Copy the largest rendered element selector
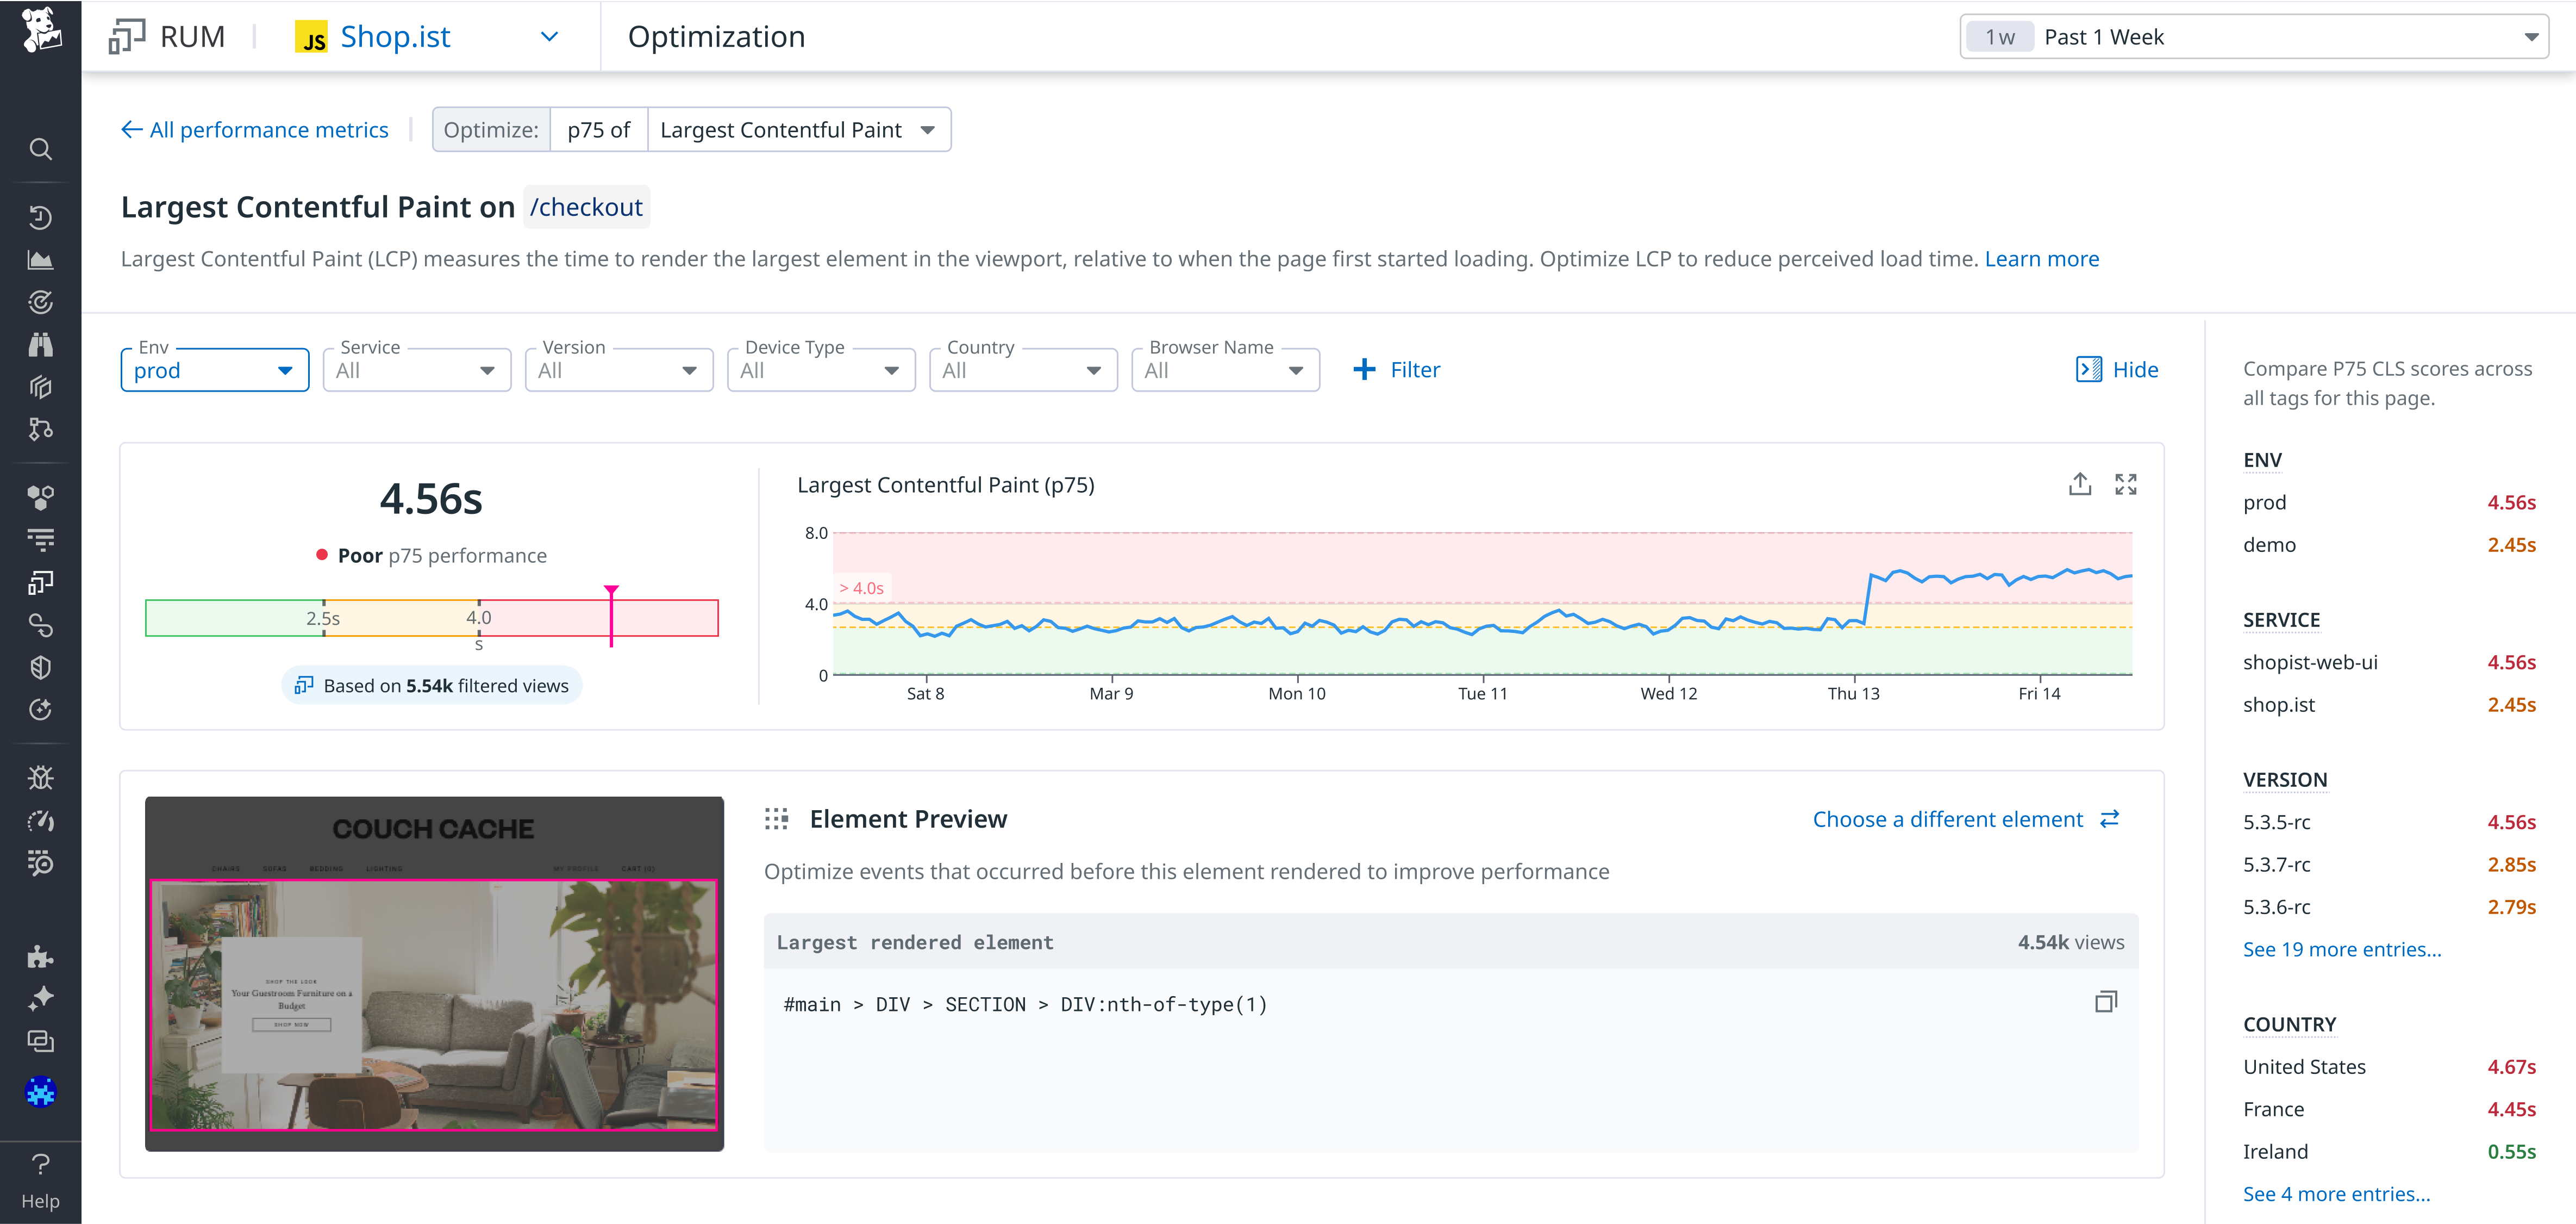This screenshot has height=1224, width=2576. point(2106,1001)
